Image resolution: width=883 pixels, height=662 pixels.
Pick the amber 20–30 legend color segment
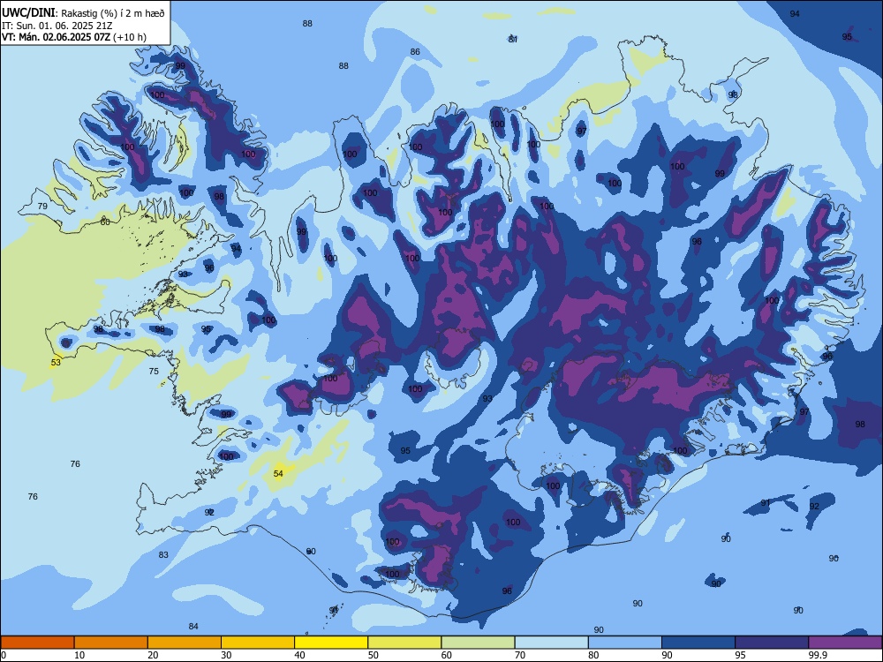[185, 643]
